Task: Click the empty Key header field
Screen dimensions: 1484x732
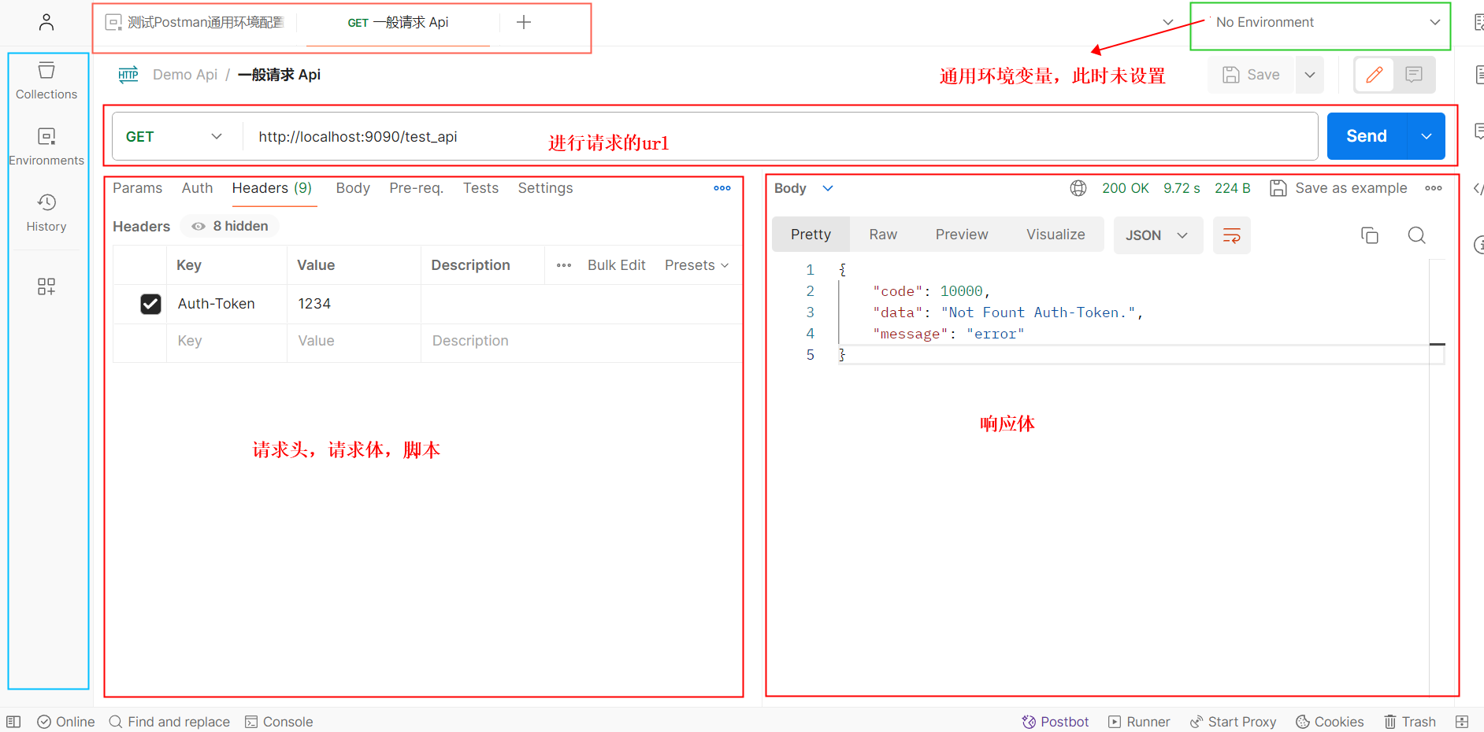Action: 227,341
